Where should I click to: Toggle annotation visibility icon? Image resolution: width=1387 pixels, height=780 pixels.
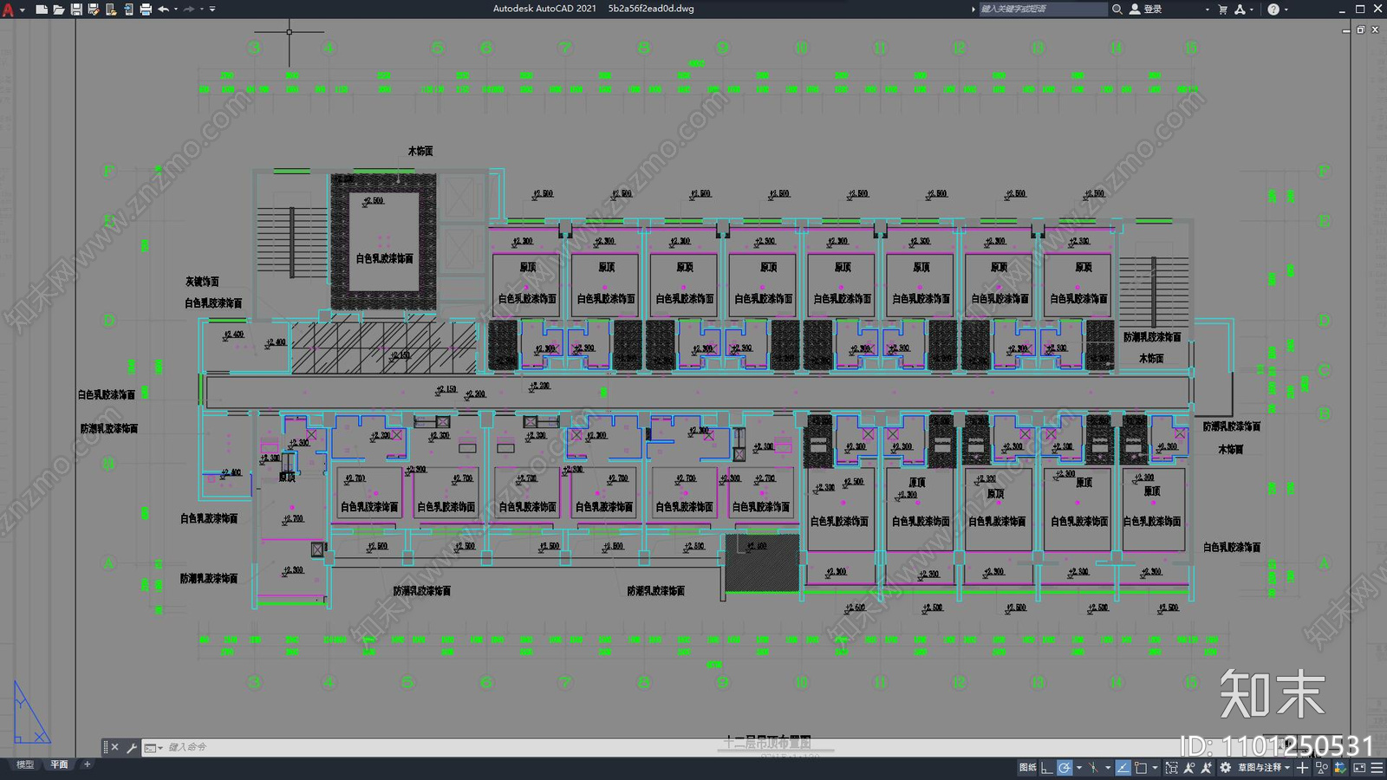click(x=1189, y=768)
